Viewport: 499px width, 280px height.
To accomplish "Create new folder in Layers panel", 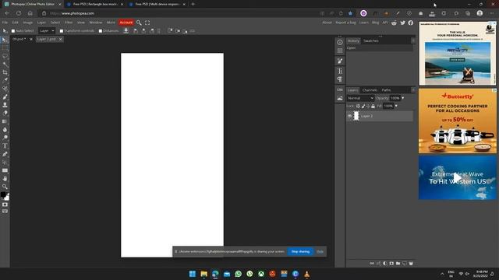I will point(398,264).
